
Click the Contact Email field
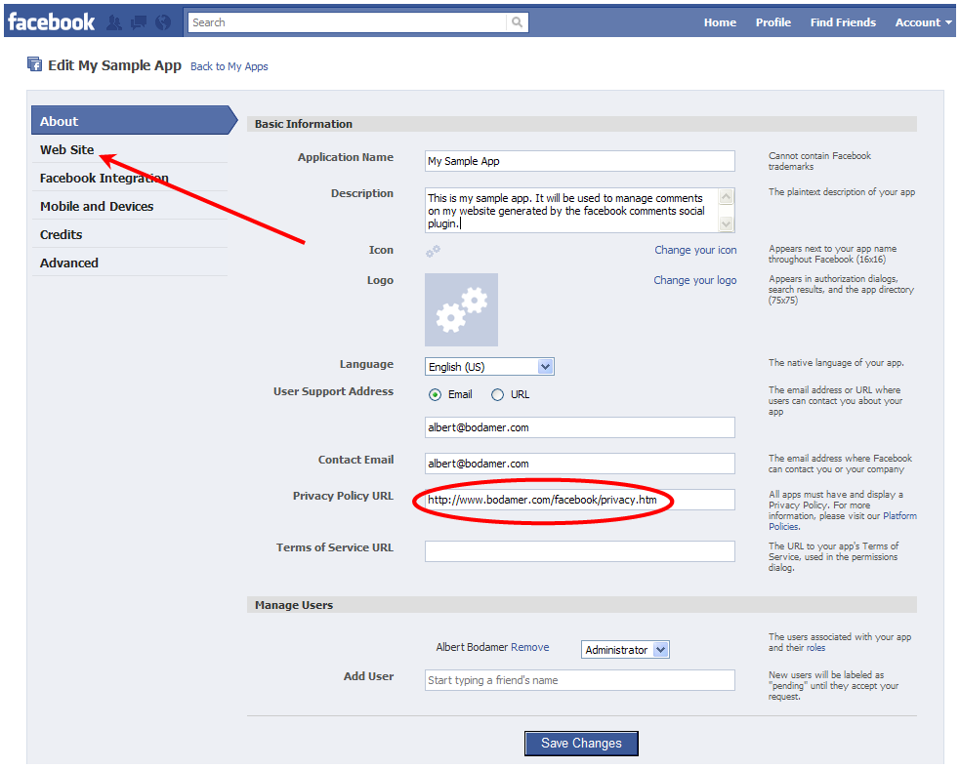point(580,464)
